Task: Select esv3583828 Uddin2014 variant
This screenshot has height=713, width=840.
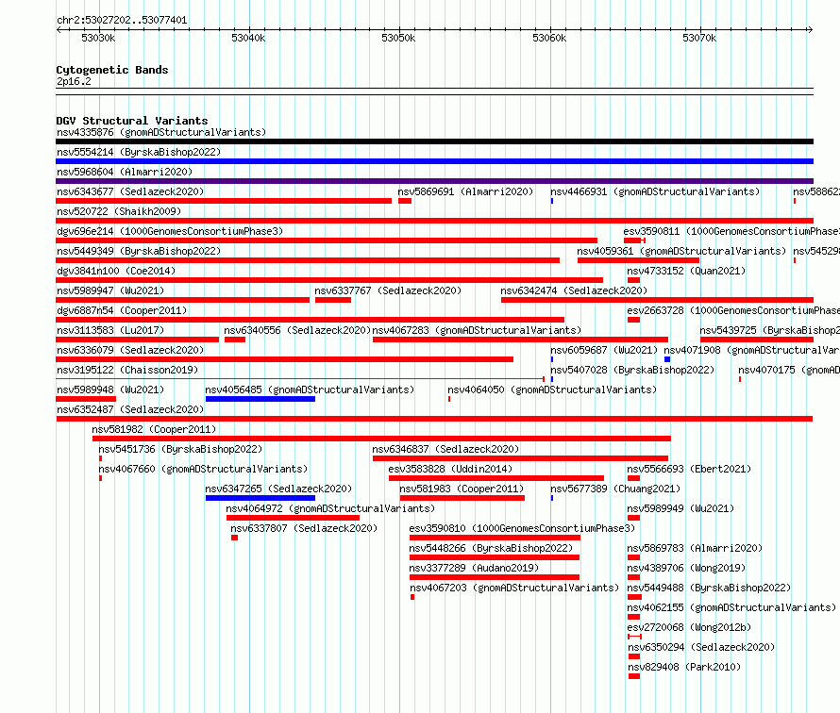Action: pos(450,469)
